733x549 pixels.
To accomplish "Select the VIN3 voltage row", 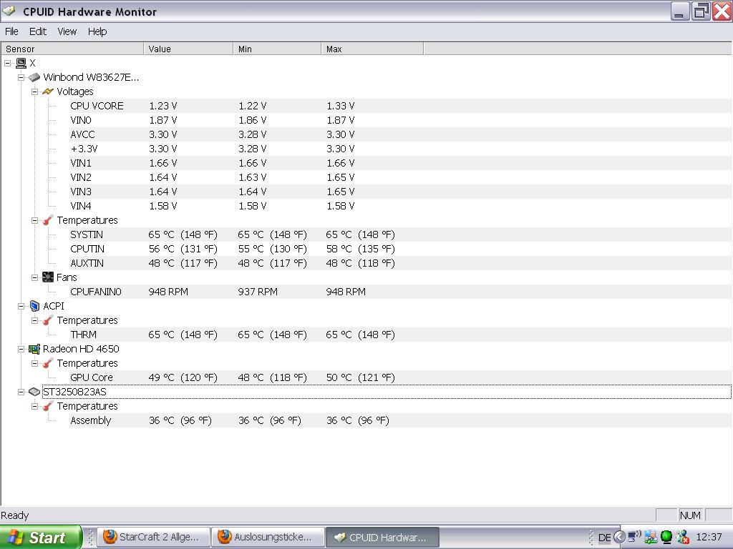I will [x=400, y=192].
